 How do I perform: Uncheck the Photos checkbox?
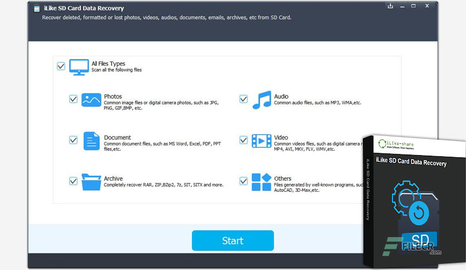click(74, 99)
